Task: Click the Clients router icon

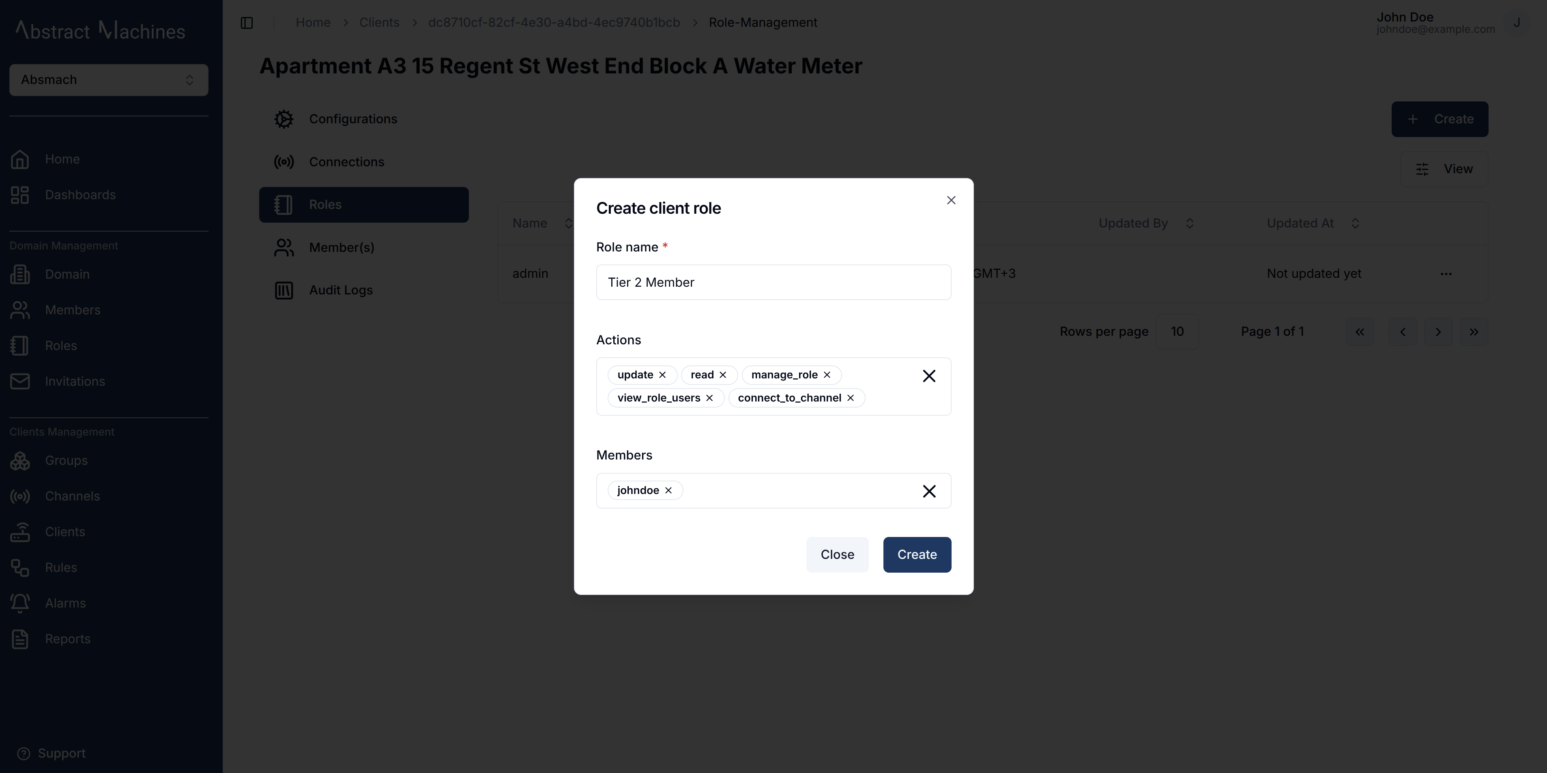Action: tap(20, 532)
